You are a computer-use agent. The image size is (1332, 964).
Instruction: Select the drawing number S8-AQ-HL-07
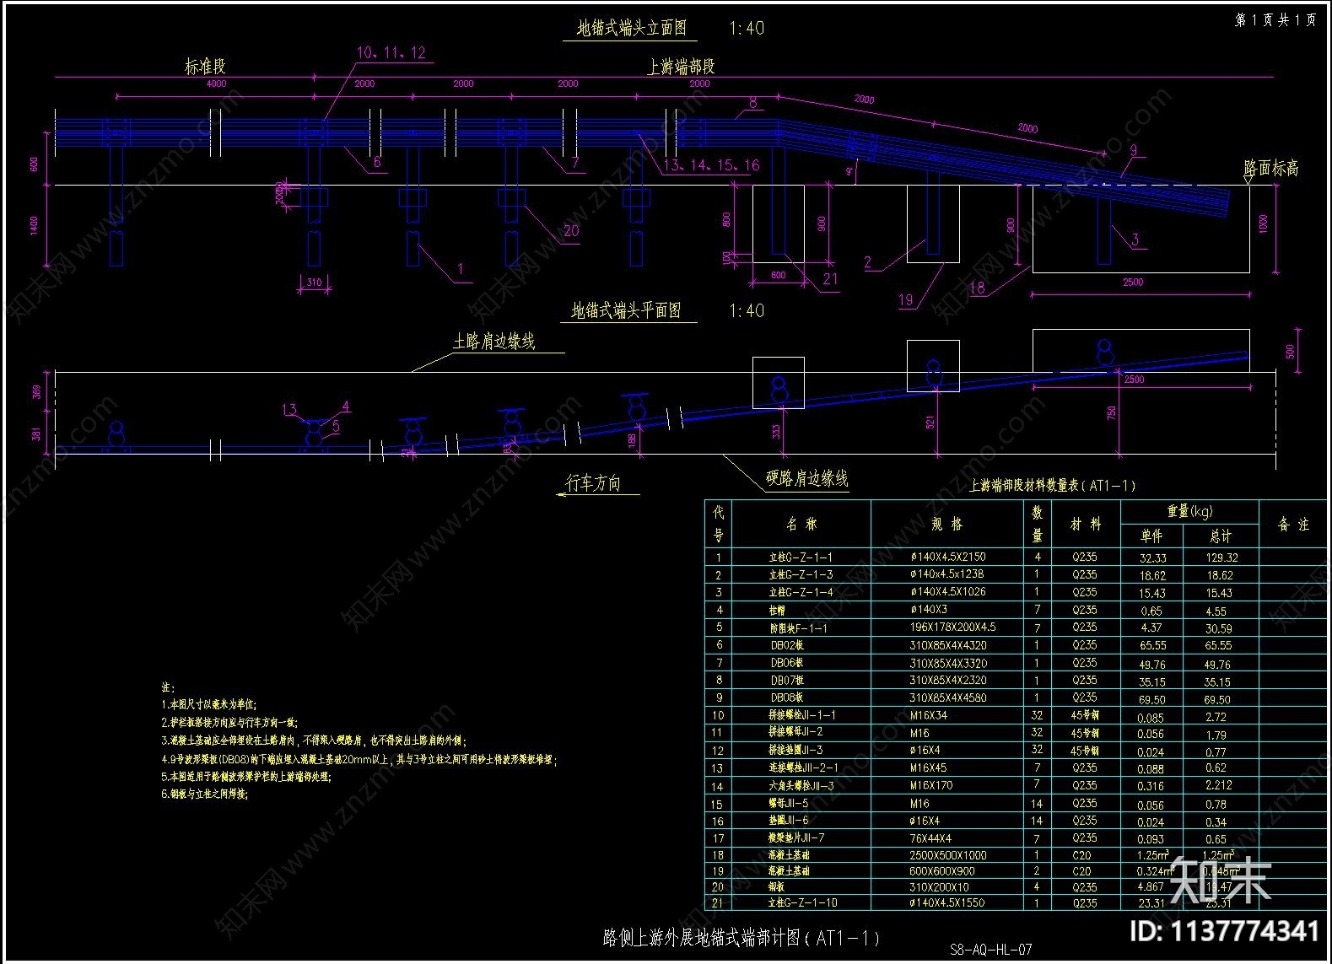990,949
